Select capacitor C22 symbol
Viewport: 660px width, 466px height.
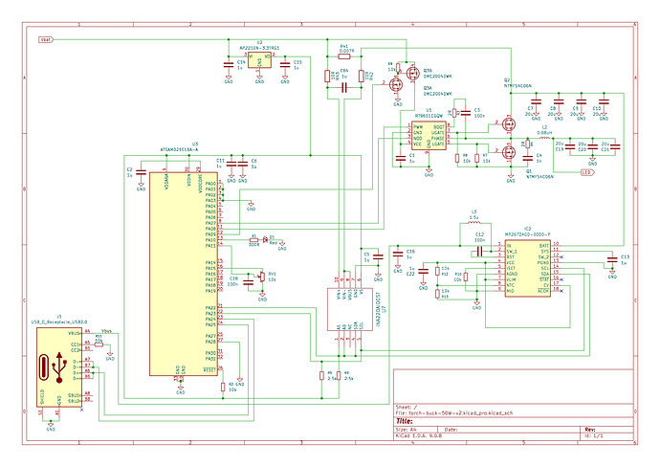(423, 271)
